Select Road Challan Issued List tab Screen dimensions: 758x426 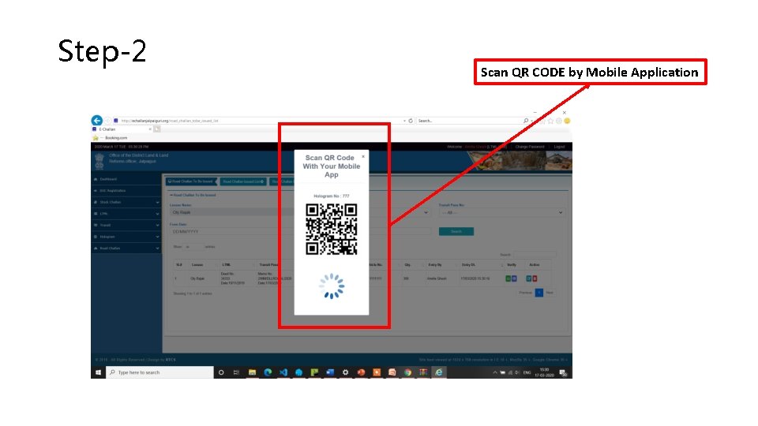coord(244,181)
